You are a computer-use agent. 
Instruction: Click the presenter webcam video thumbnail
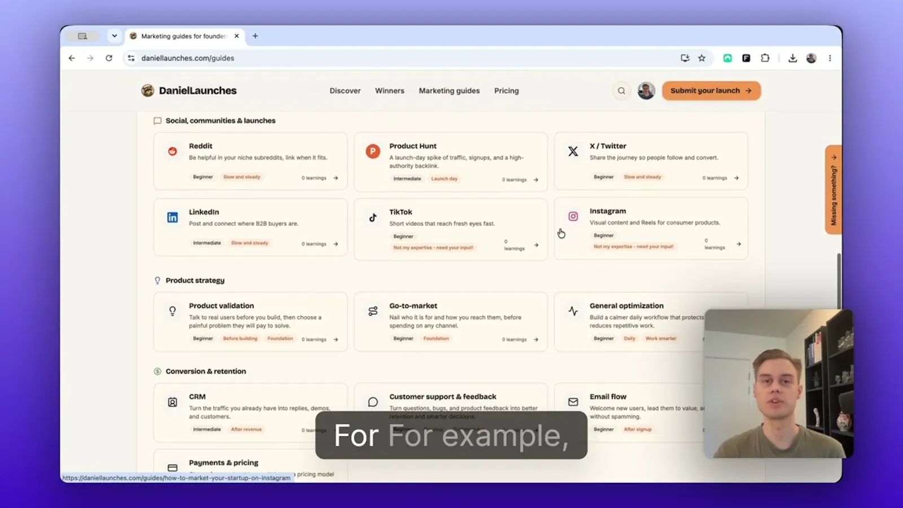point(779,383)
